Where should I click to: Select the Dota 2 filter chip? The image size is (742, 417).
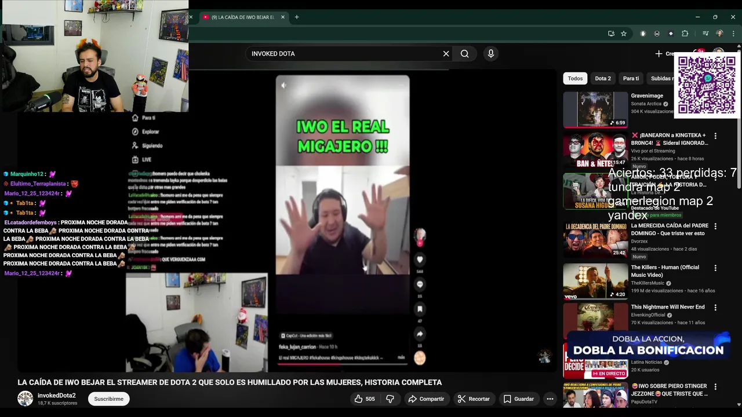[x=603, y=78]
